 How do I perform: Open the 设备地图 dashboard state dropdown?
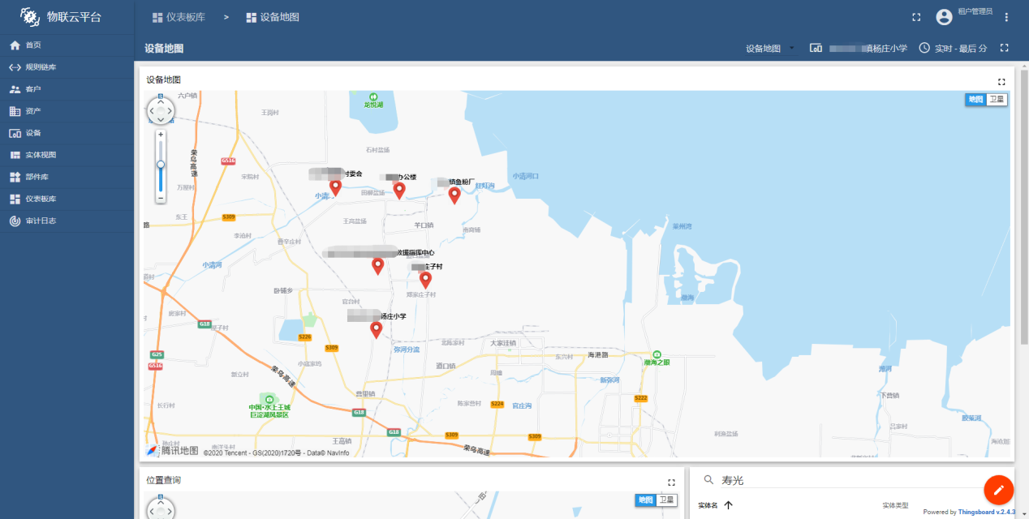[x=769, y=49]
